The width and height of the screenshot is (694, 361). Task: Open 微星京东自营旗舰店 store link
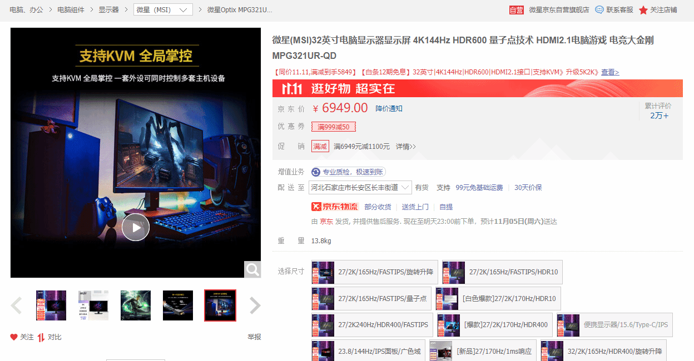[559, 10]
